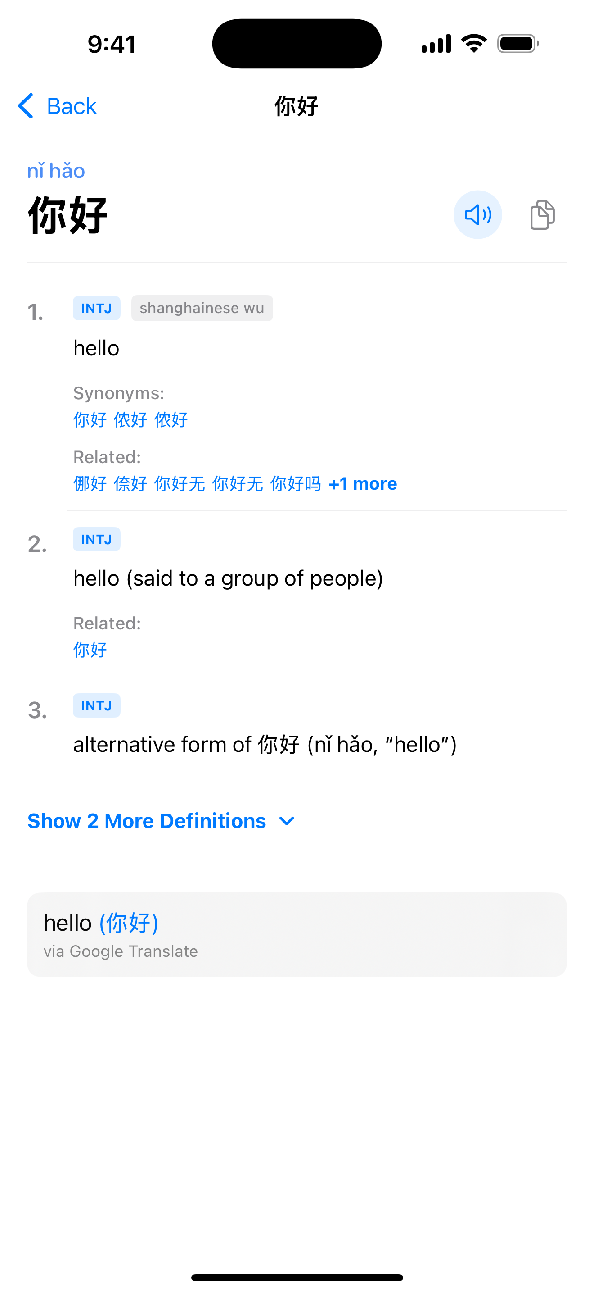Tap the back chevron arrow
The image size is (594, 1292).
coord(26,106)
